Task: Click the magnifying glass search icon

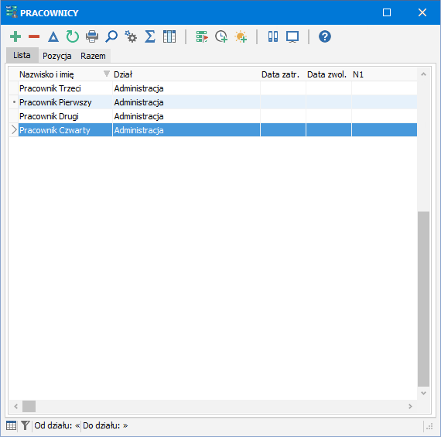Action: click(111, 36)
